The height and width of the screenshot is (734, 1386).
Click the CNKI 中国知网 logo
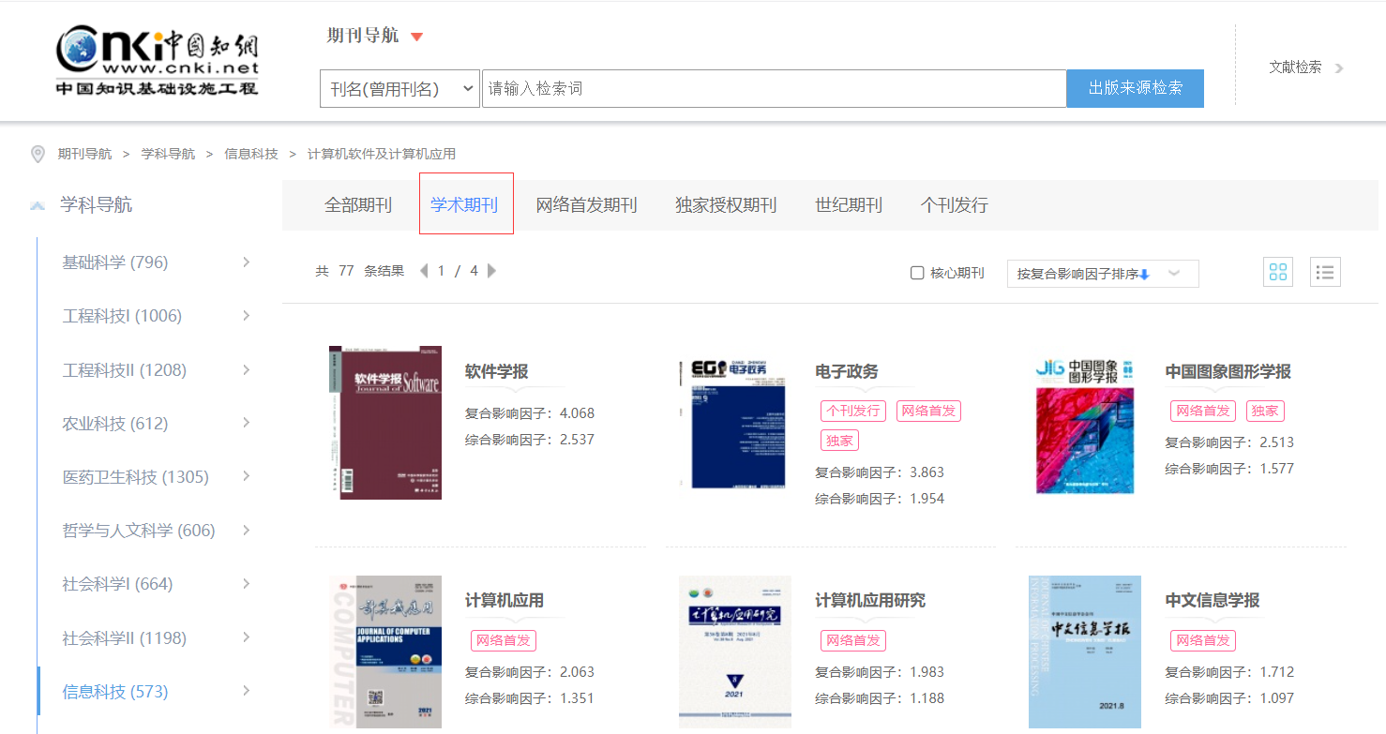156,58
